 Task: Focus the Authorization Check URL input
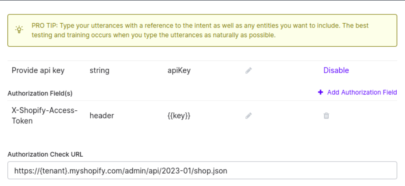202,171
